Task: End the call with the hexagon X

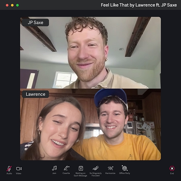Action: point(172,168)
